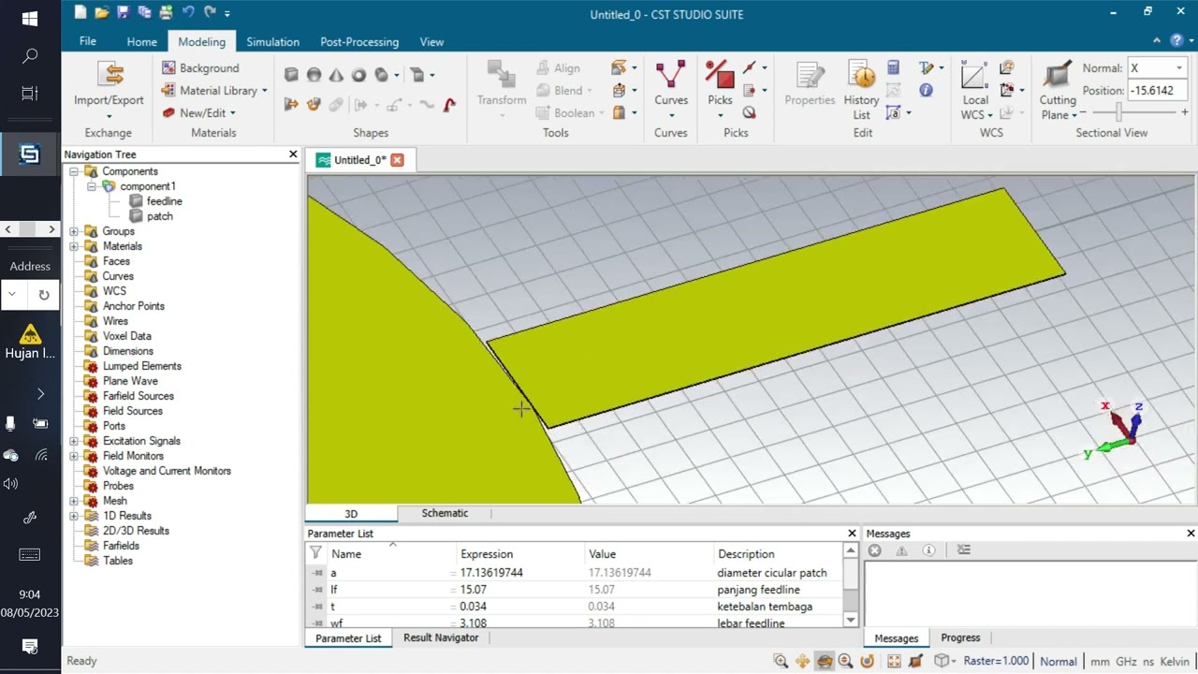
Task: Open the History List
Action: [x=861, y=92]
